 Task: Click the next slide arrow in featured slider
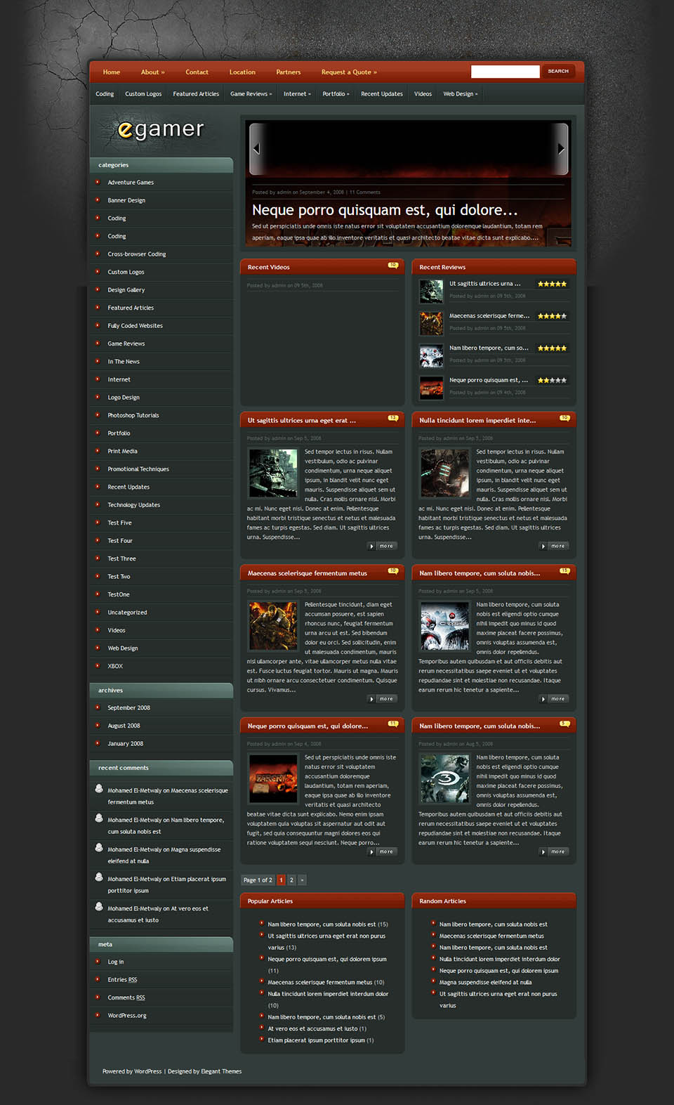pyautogui.click(x=560, y=149)
